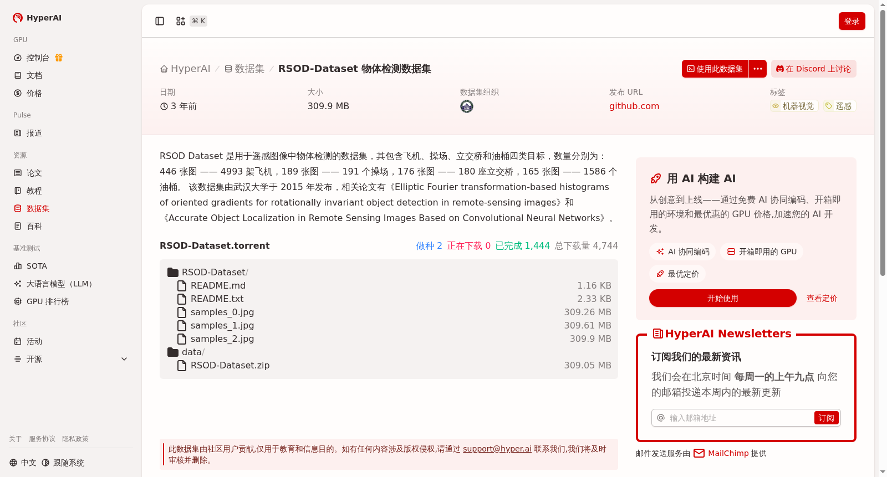Click the AI 协同编码 chip
The image size is (887, 477).
(x=682, y=252)
